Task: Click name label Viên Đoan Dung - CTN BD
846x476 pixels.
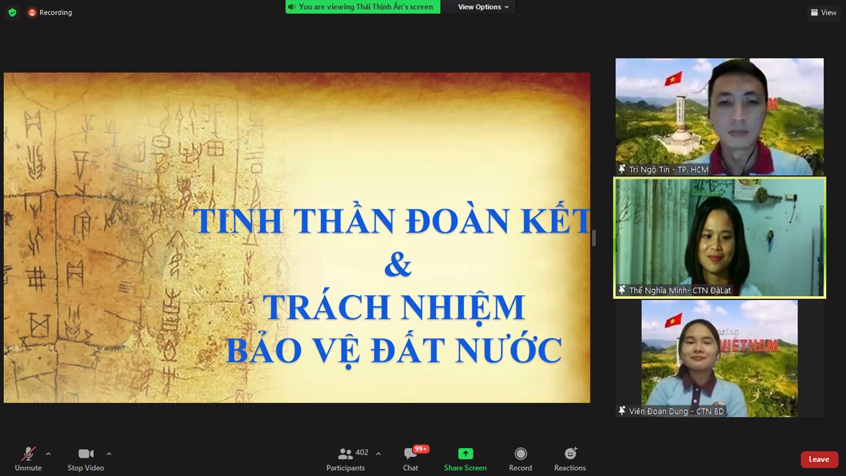Action: click(x=677, y=411)
